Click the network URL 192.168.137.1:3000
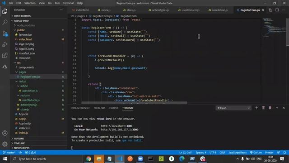Screen dimensions: 289x163 pyautogui.click(x=120, y=129)
